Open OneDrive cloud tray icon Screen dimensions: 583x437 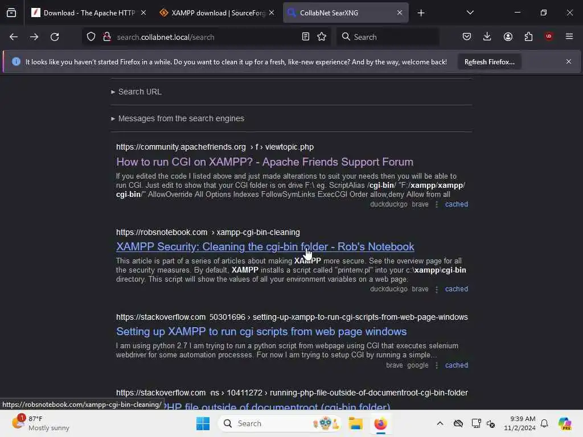pyautogui.click(x=458, y=423)
